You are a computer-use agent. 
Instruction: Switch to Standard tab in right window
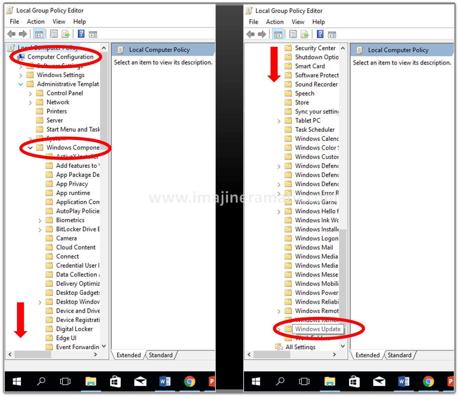399,355
